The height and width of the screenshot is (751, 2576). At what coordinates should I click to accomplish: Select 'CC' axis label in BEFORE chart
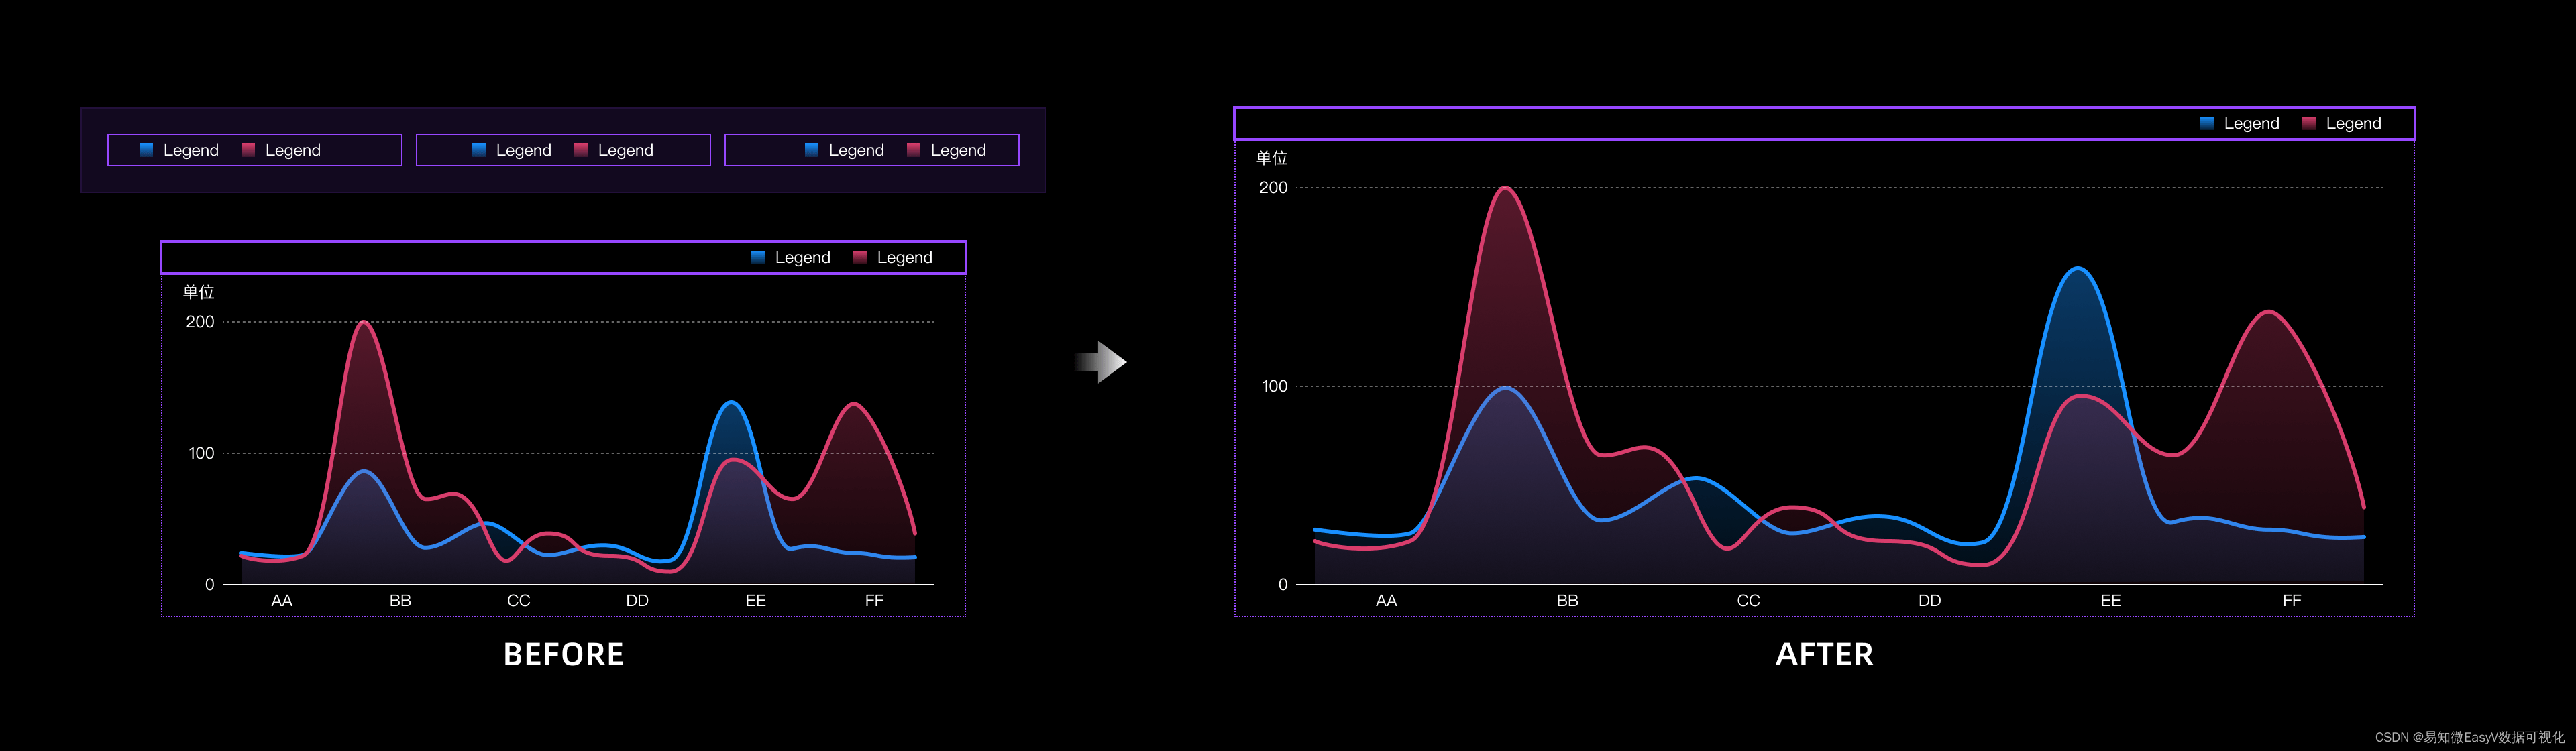pos(519,600)
